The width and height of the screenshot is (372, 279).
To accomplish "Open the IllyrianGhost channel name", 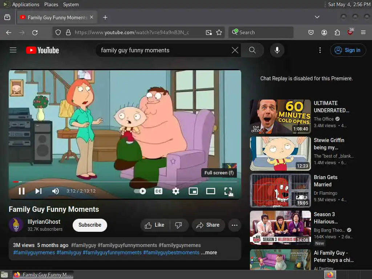I will pyautogui.click(x=44, y=222).
